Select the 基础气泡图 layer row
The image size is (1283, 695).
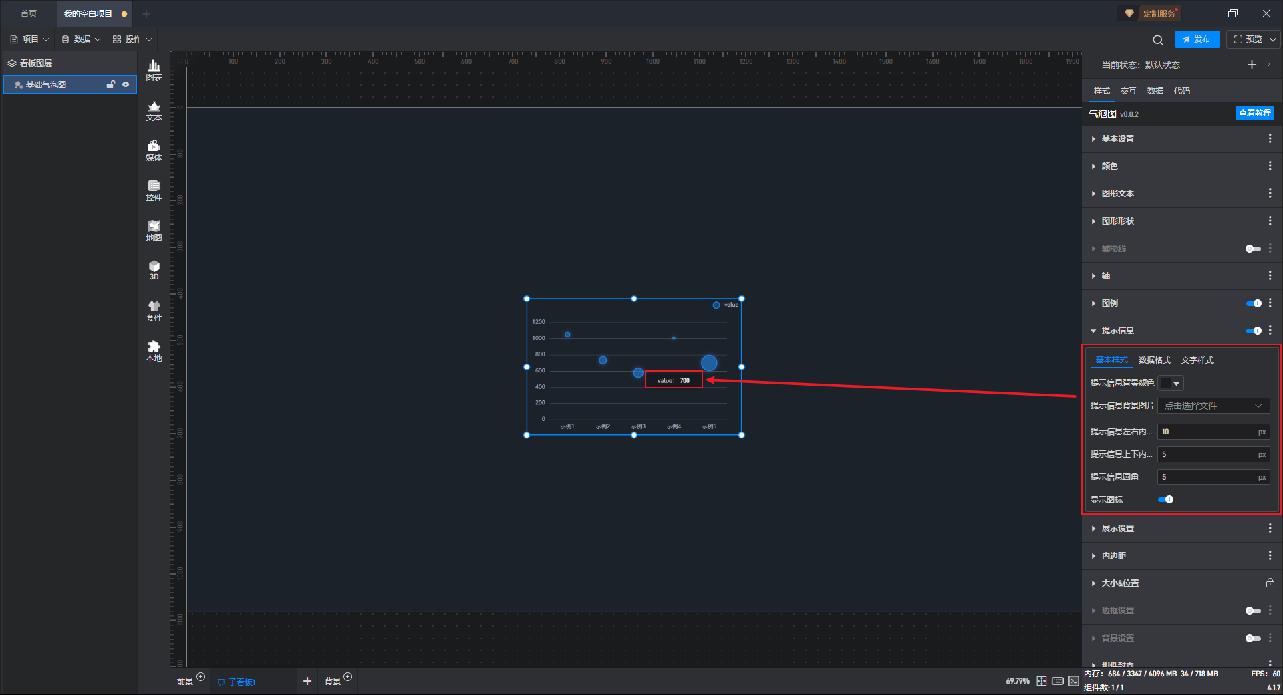coord(70,84)
